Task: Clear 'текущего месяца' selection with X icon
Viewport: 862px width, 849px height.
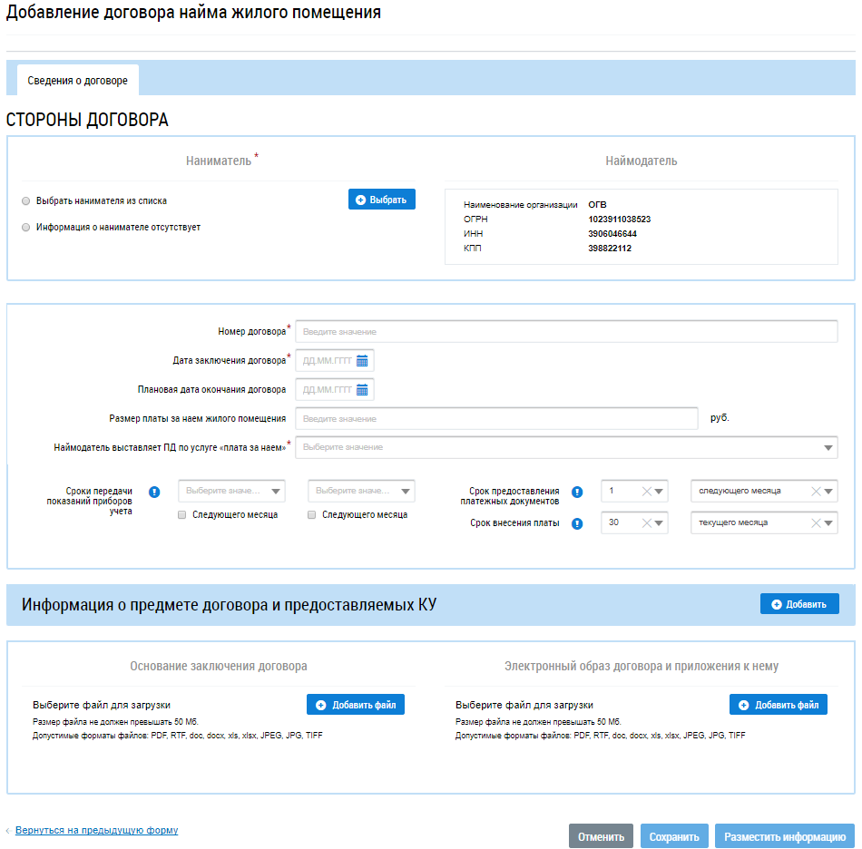Action: click(x=815, y=523)
